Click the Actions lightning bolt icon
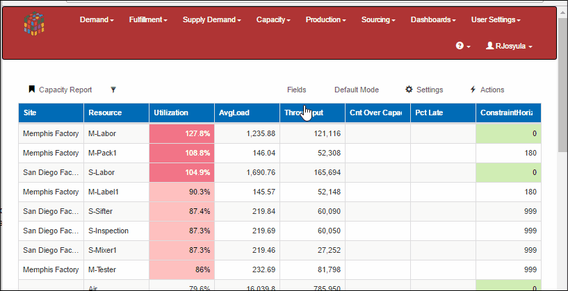The width and height of the screenshot is (568, 291). pos(473,90)
